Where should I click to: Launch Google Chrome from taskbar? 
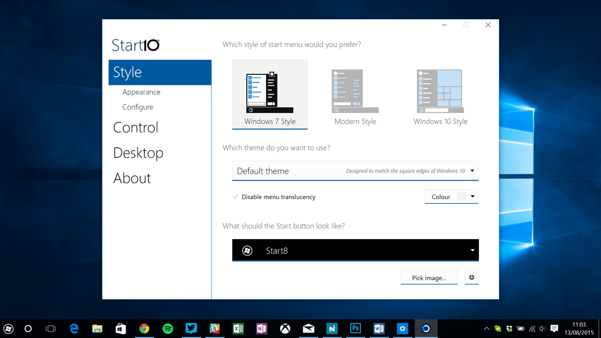point(144,329)
